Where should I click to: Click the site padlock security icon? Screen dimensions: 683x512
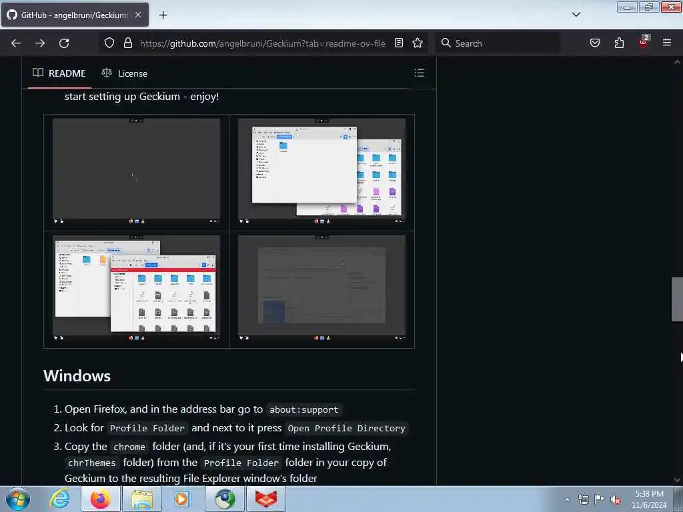[x=127, y=43]
